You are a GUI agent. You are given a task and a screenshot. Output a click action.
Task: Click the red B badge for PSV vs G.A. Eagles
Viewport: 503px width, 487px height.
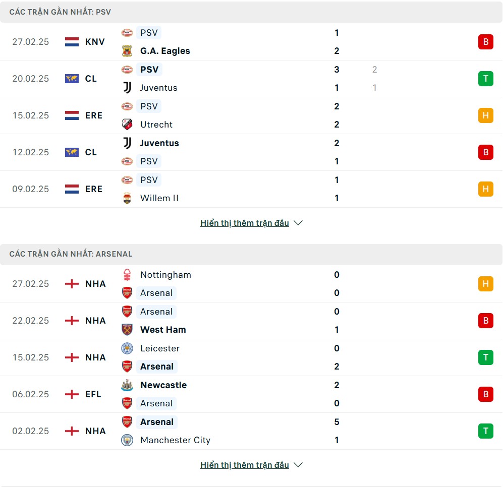click(485, 42)
